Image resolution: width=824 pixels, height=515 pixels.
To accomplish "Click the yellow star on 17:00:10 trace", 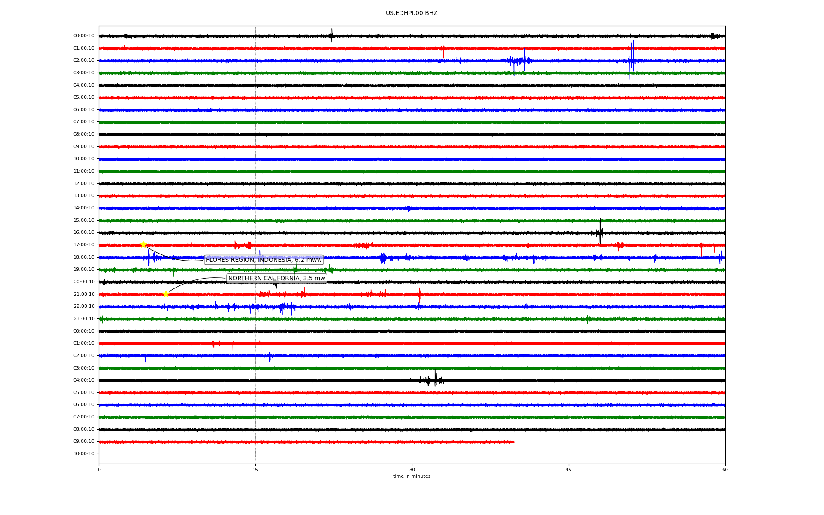I will [x=143, y=245].
